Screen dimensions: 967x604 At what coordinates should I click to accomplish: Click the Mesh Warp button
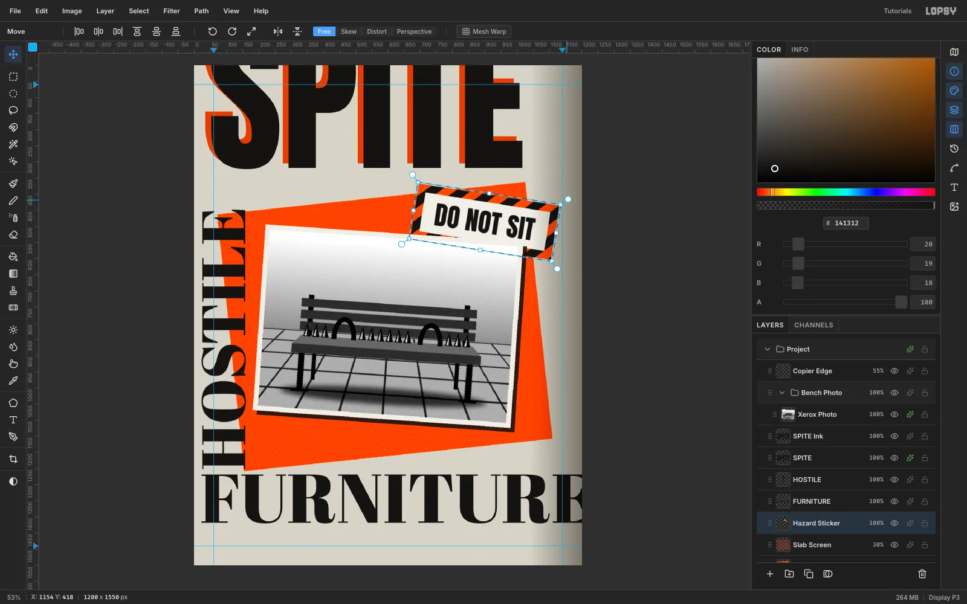point(484,31)
